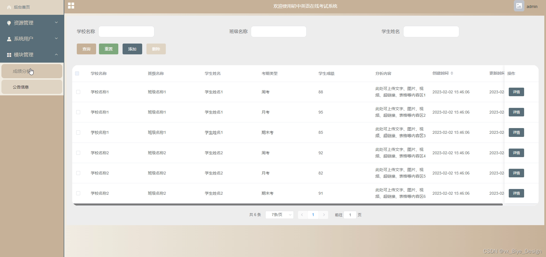
Task: Click page number 1 in pagination
Action: (313, 215)
